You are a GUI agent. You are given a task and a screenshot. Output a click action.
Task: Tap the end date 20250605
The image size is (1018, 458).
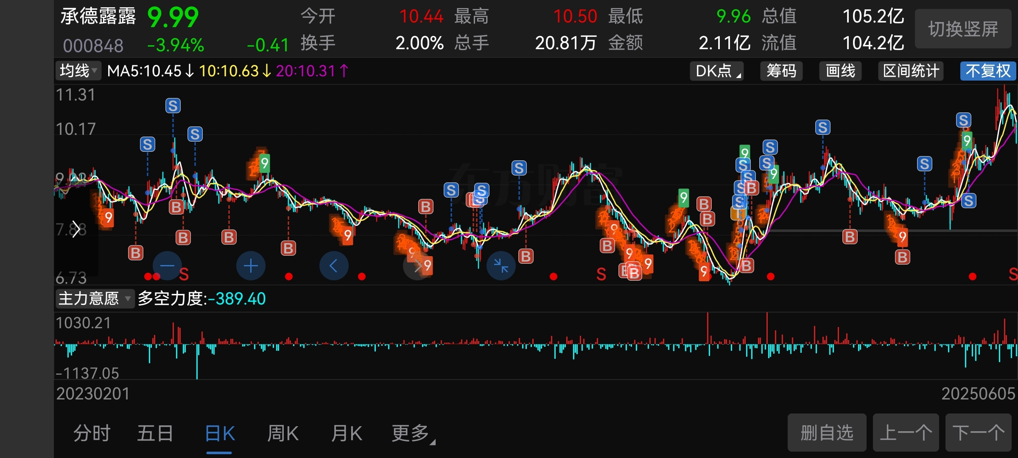[978, 394]
